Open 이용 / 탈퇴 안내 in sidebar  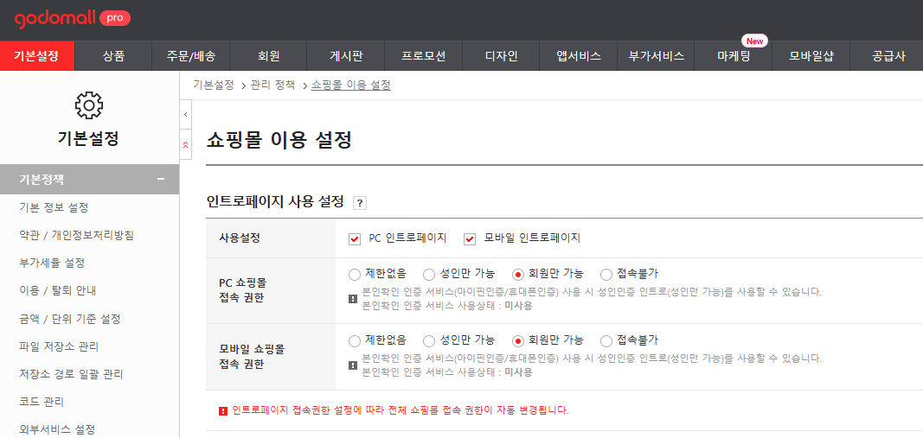point(58,290)
